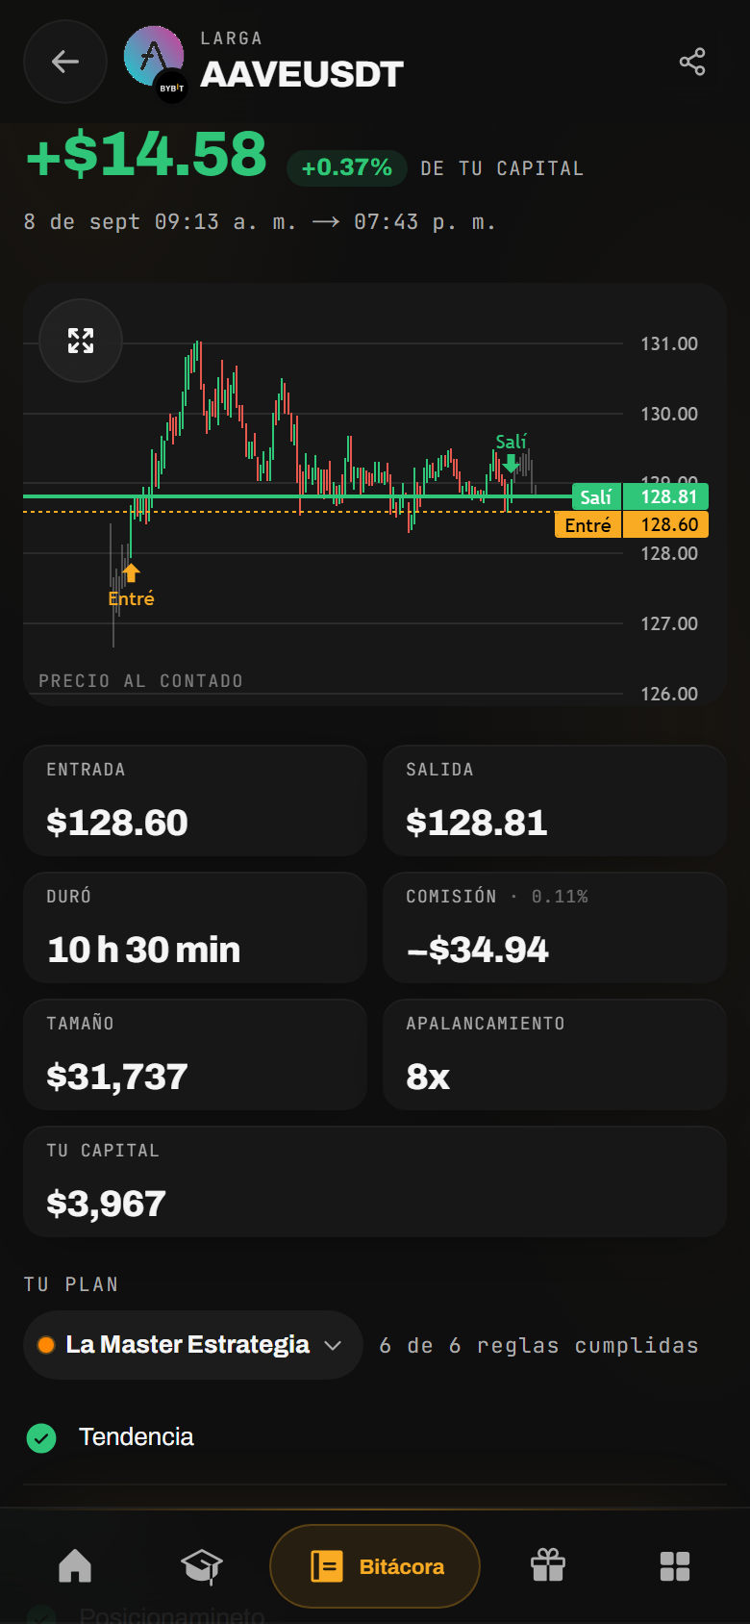750x1624 pixels.
Task: Share this AAVEUSDT trade
Action: [692, 62]
